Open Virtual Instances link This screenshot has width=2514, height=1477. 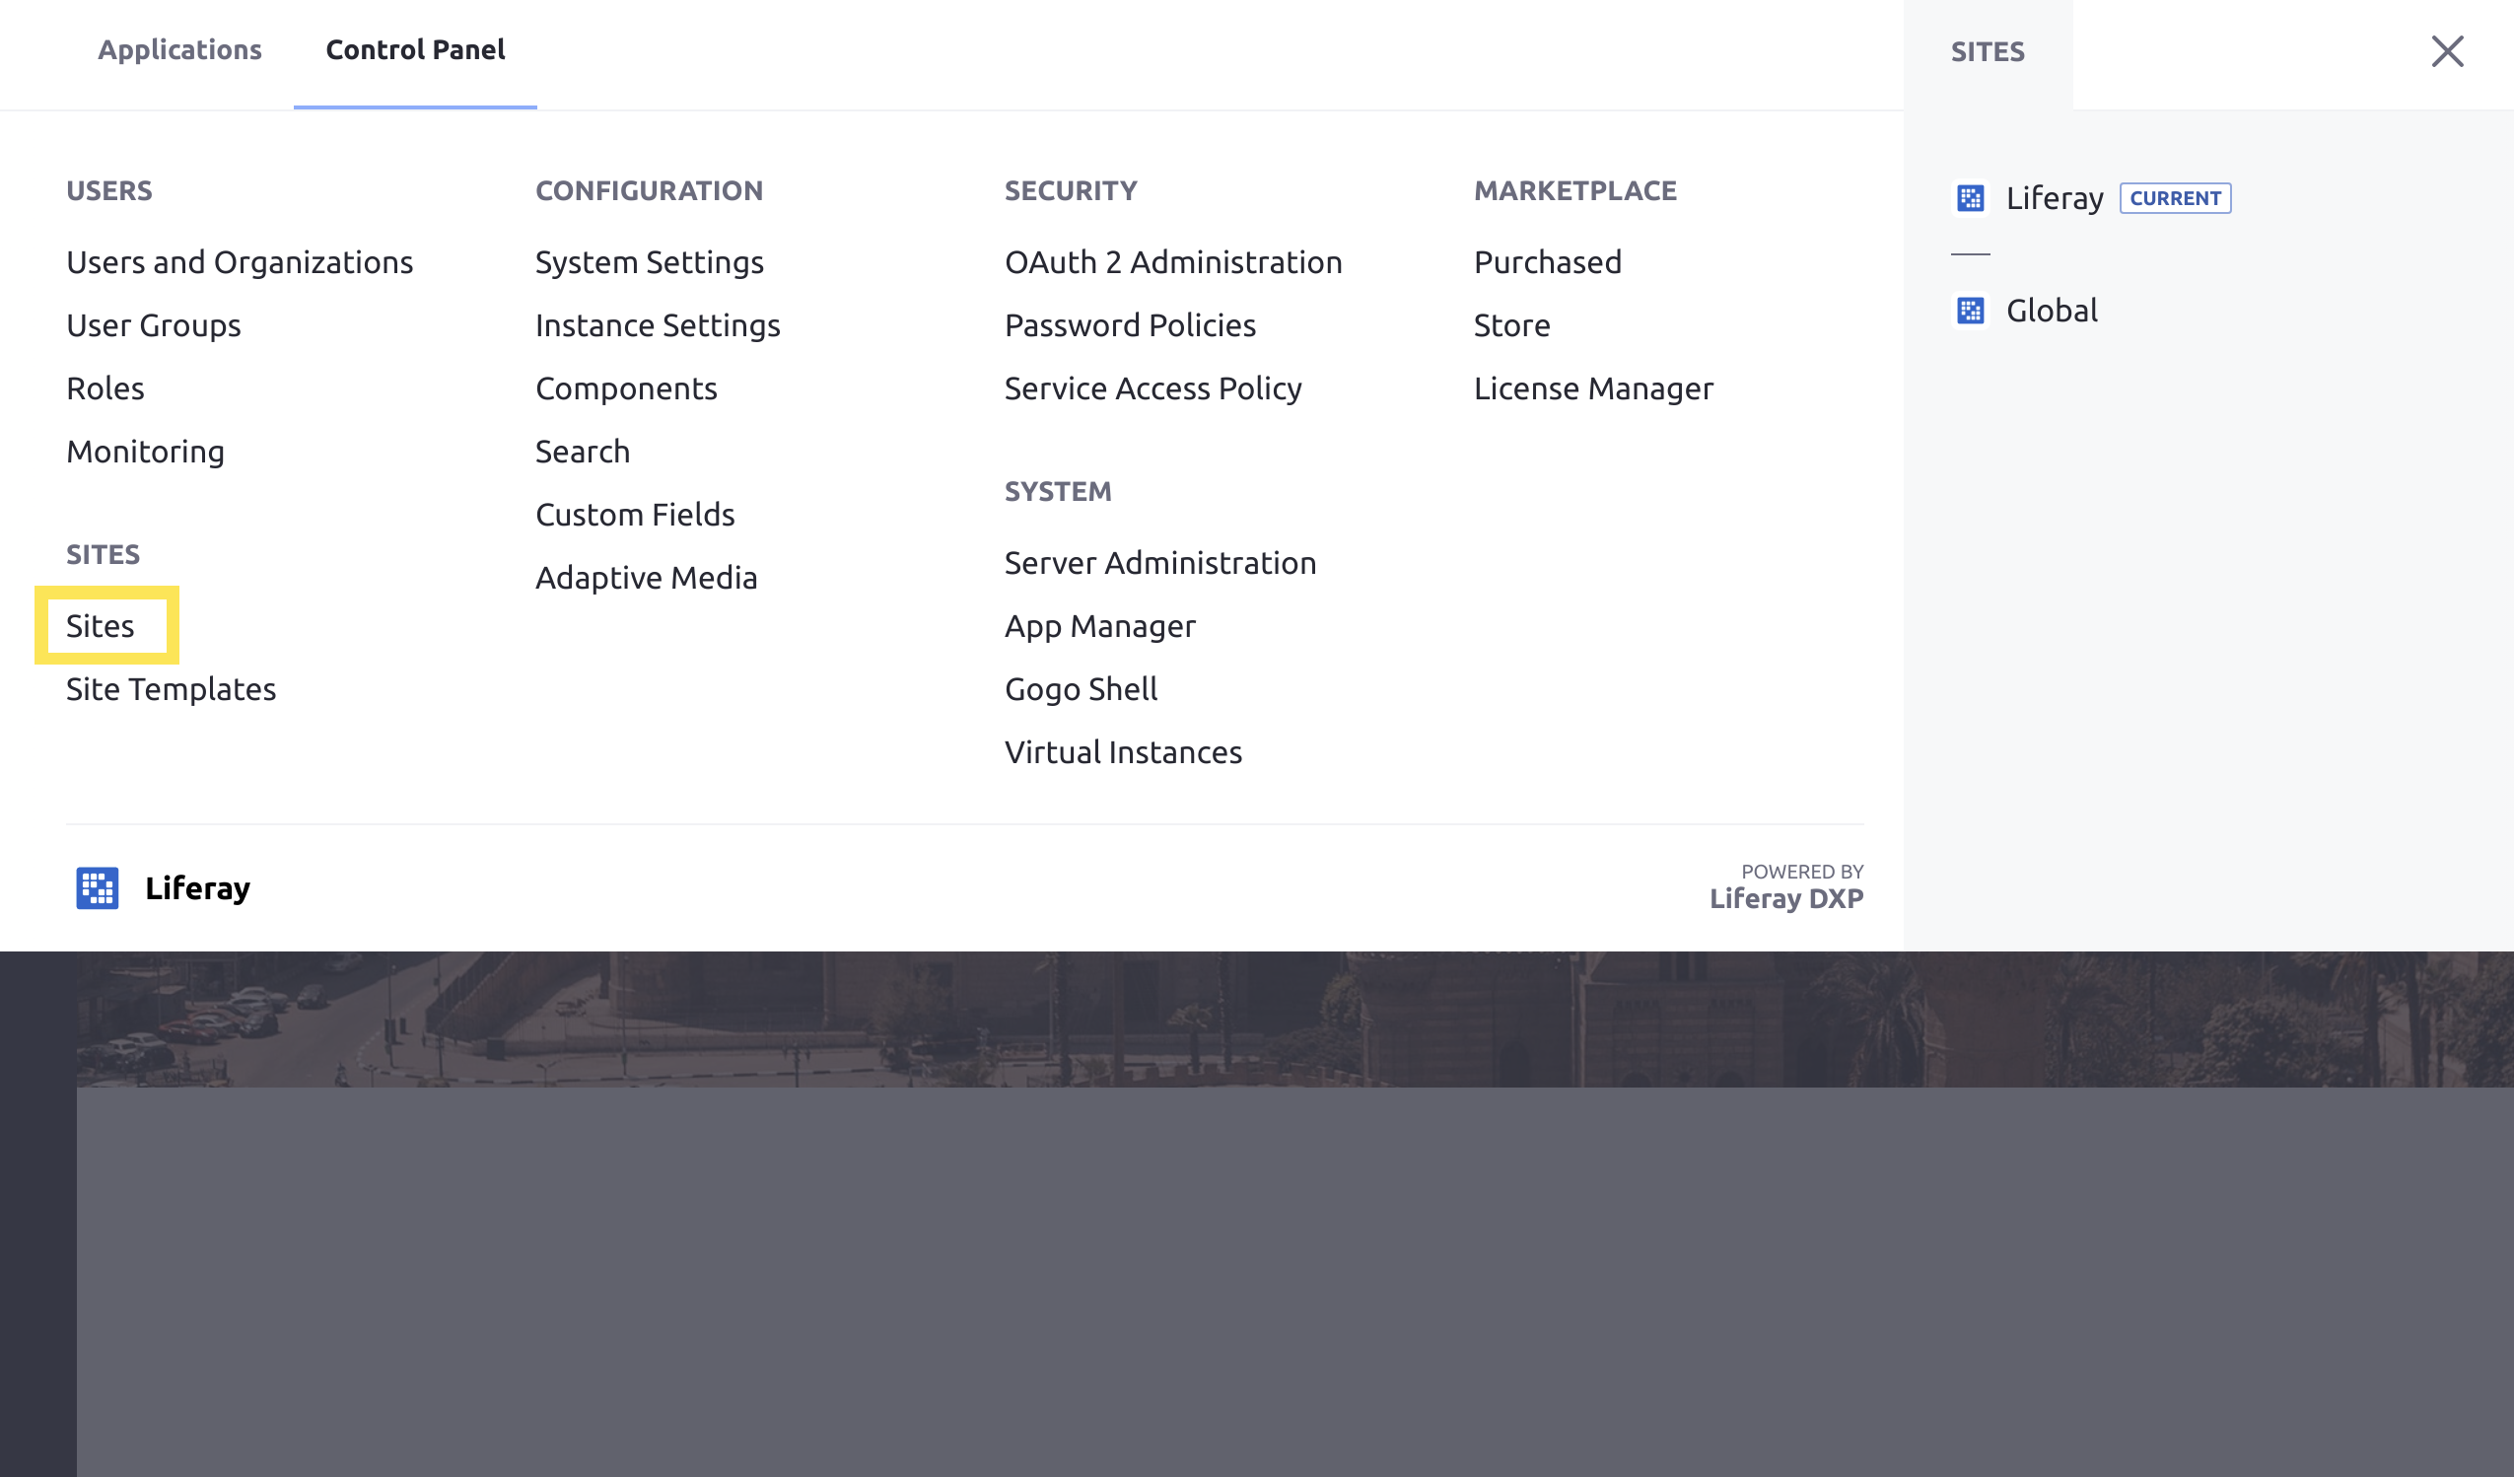tap(1123, 750)
